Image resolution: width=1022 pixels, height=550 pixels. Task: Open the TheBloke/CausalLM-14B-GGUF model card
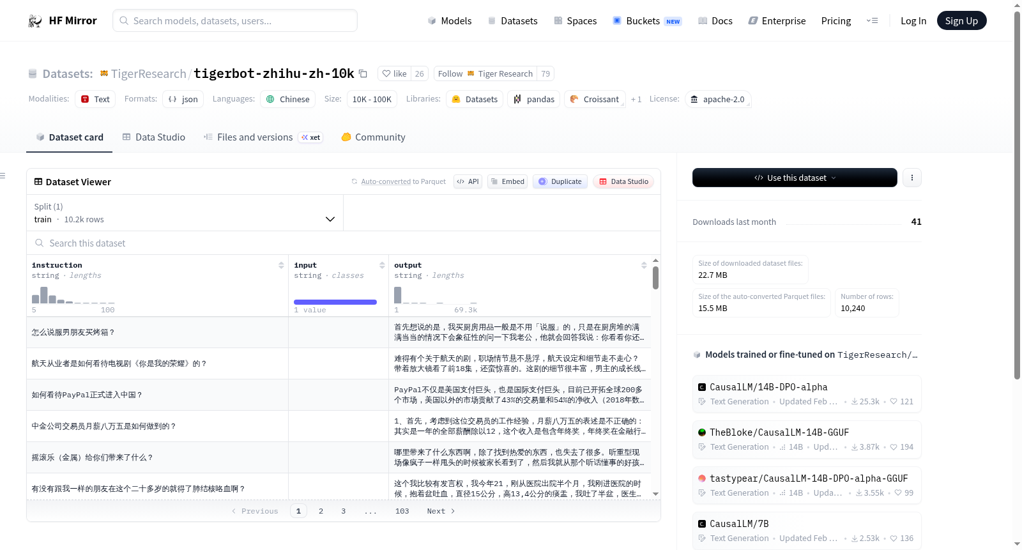point(807,439)
